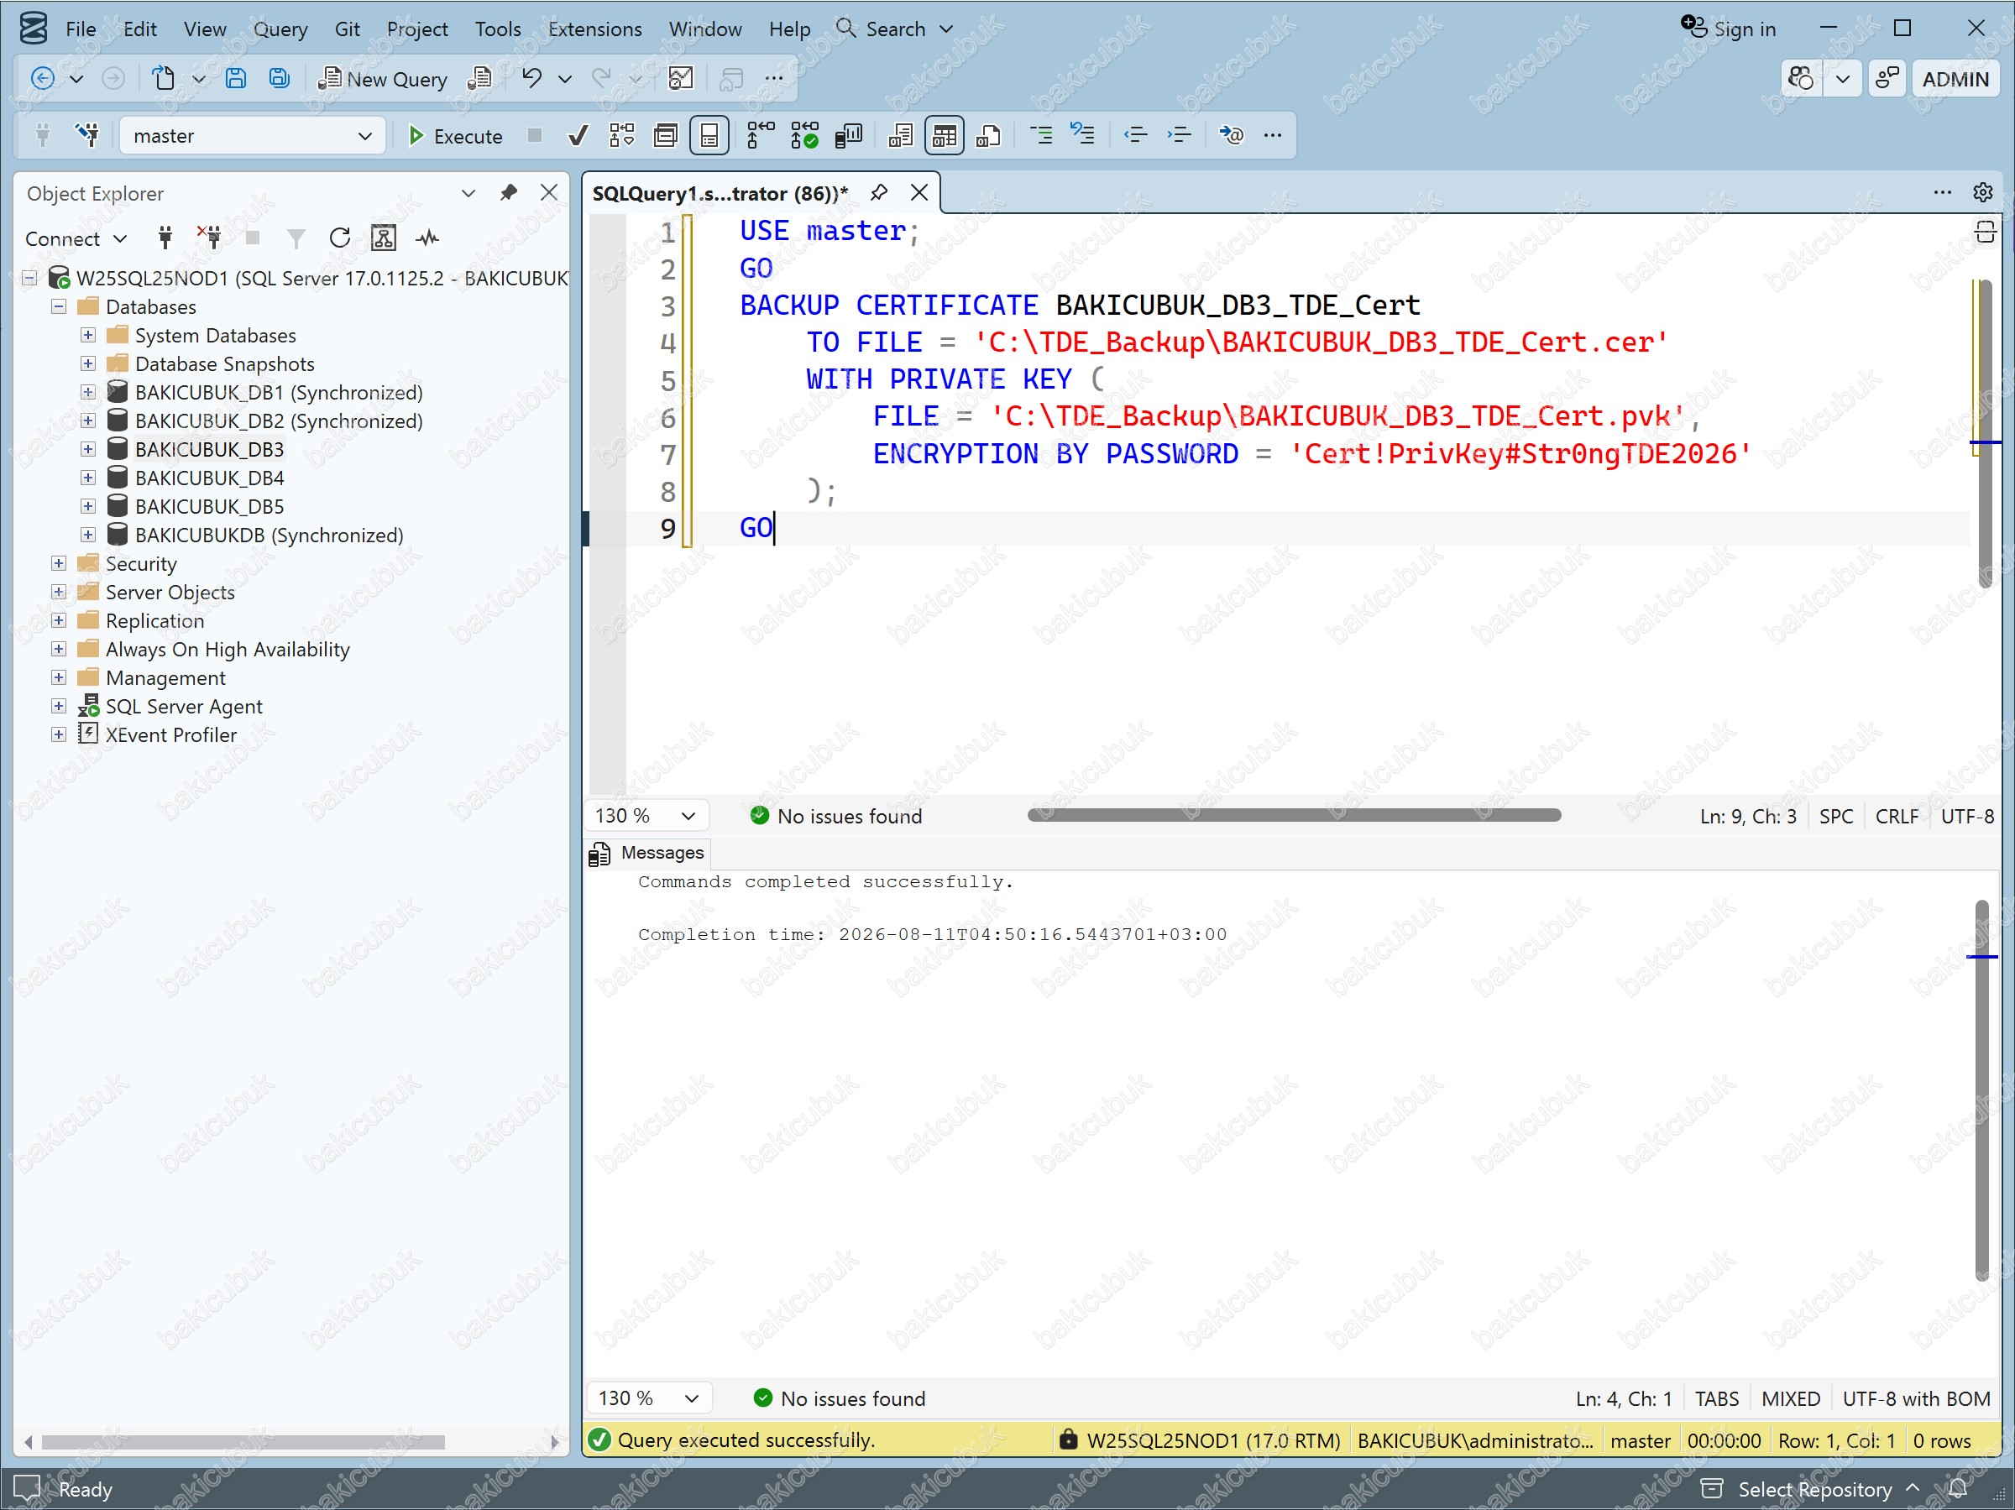Click Change Connection icon in SQL toolbar
Screen dimensions: 2015x1510
(87, 136)
